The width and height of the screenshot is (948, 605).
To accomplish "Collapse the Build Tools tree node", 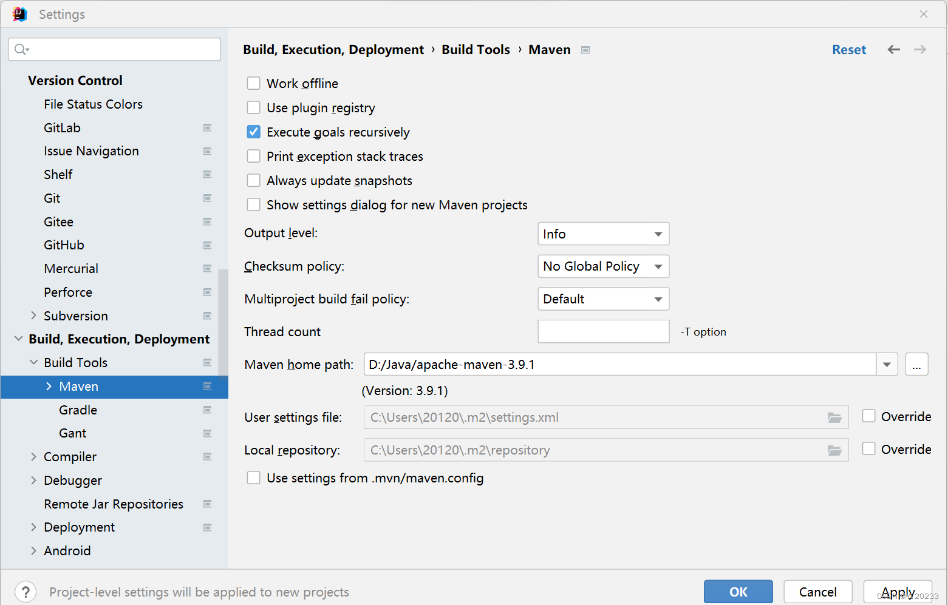I will [33, 362].
